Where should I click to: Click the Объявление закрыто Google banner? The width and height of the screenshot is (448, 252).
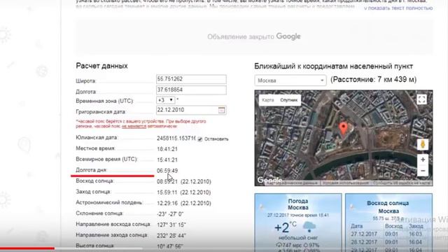[x=254, y=36]
